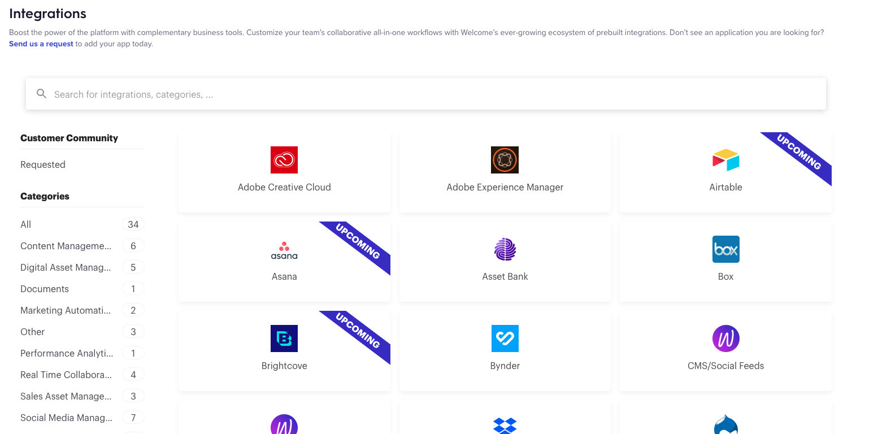Viewport: 878px width, 434px height.
Task: Filter by Sales Asset Management category
Action: 82,396
